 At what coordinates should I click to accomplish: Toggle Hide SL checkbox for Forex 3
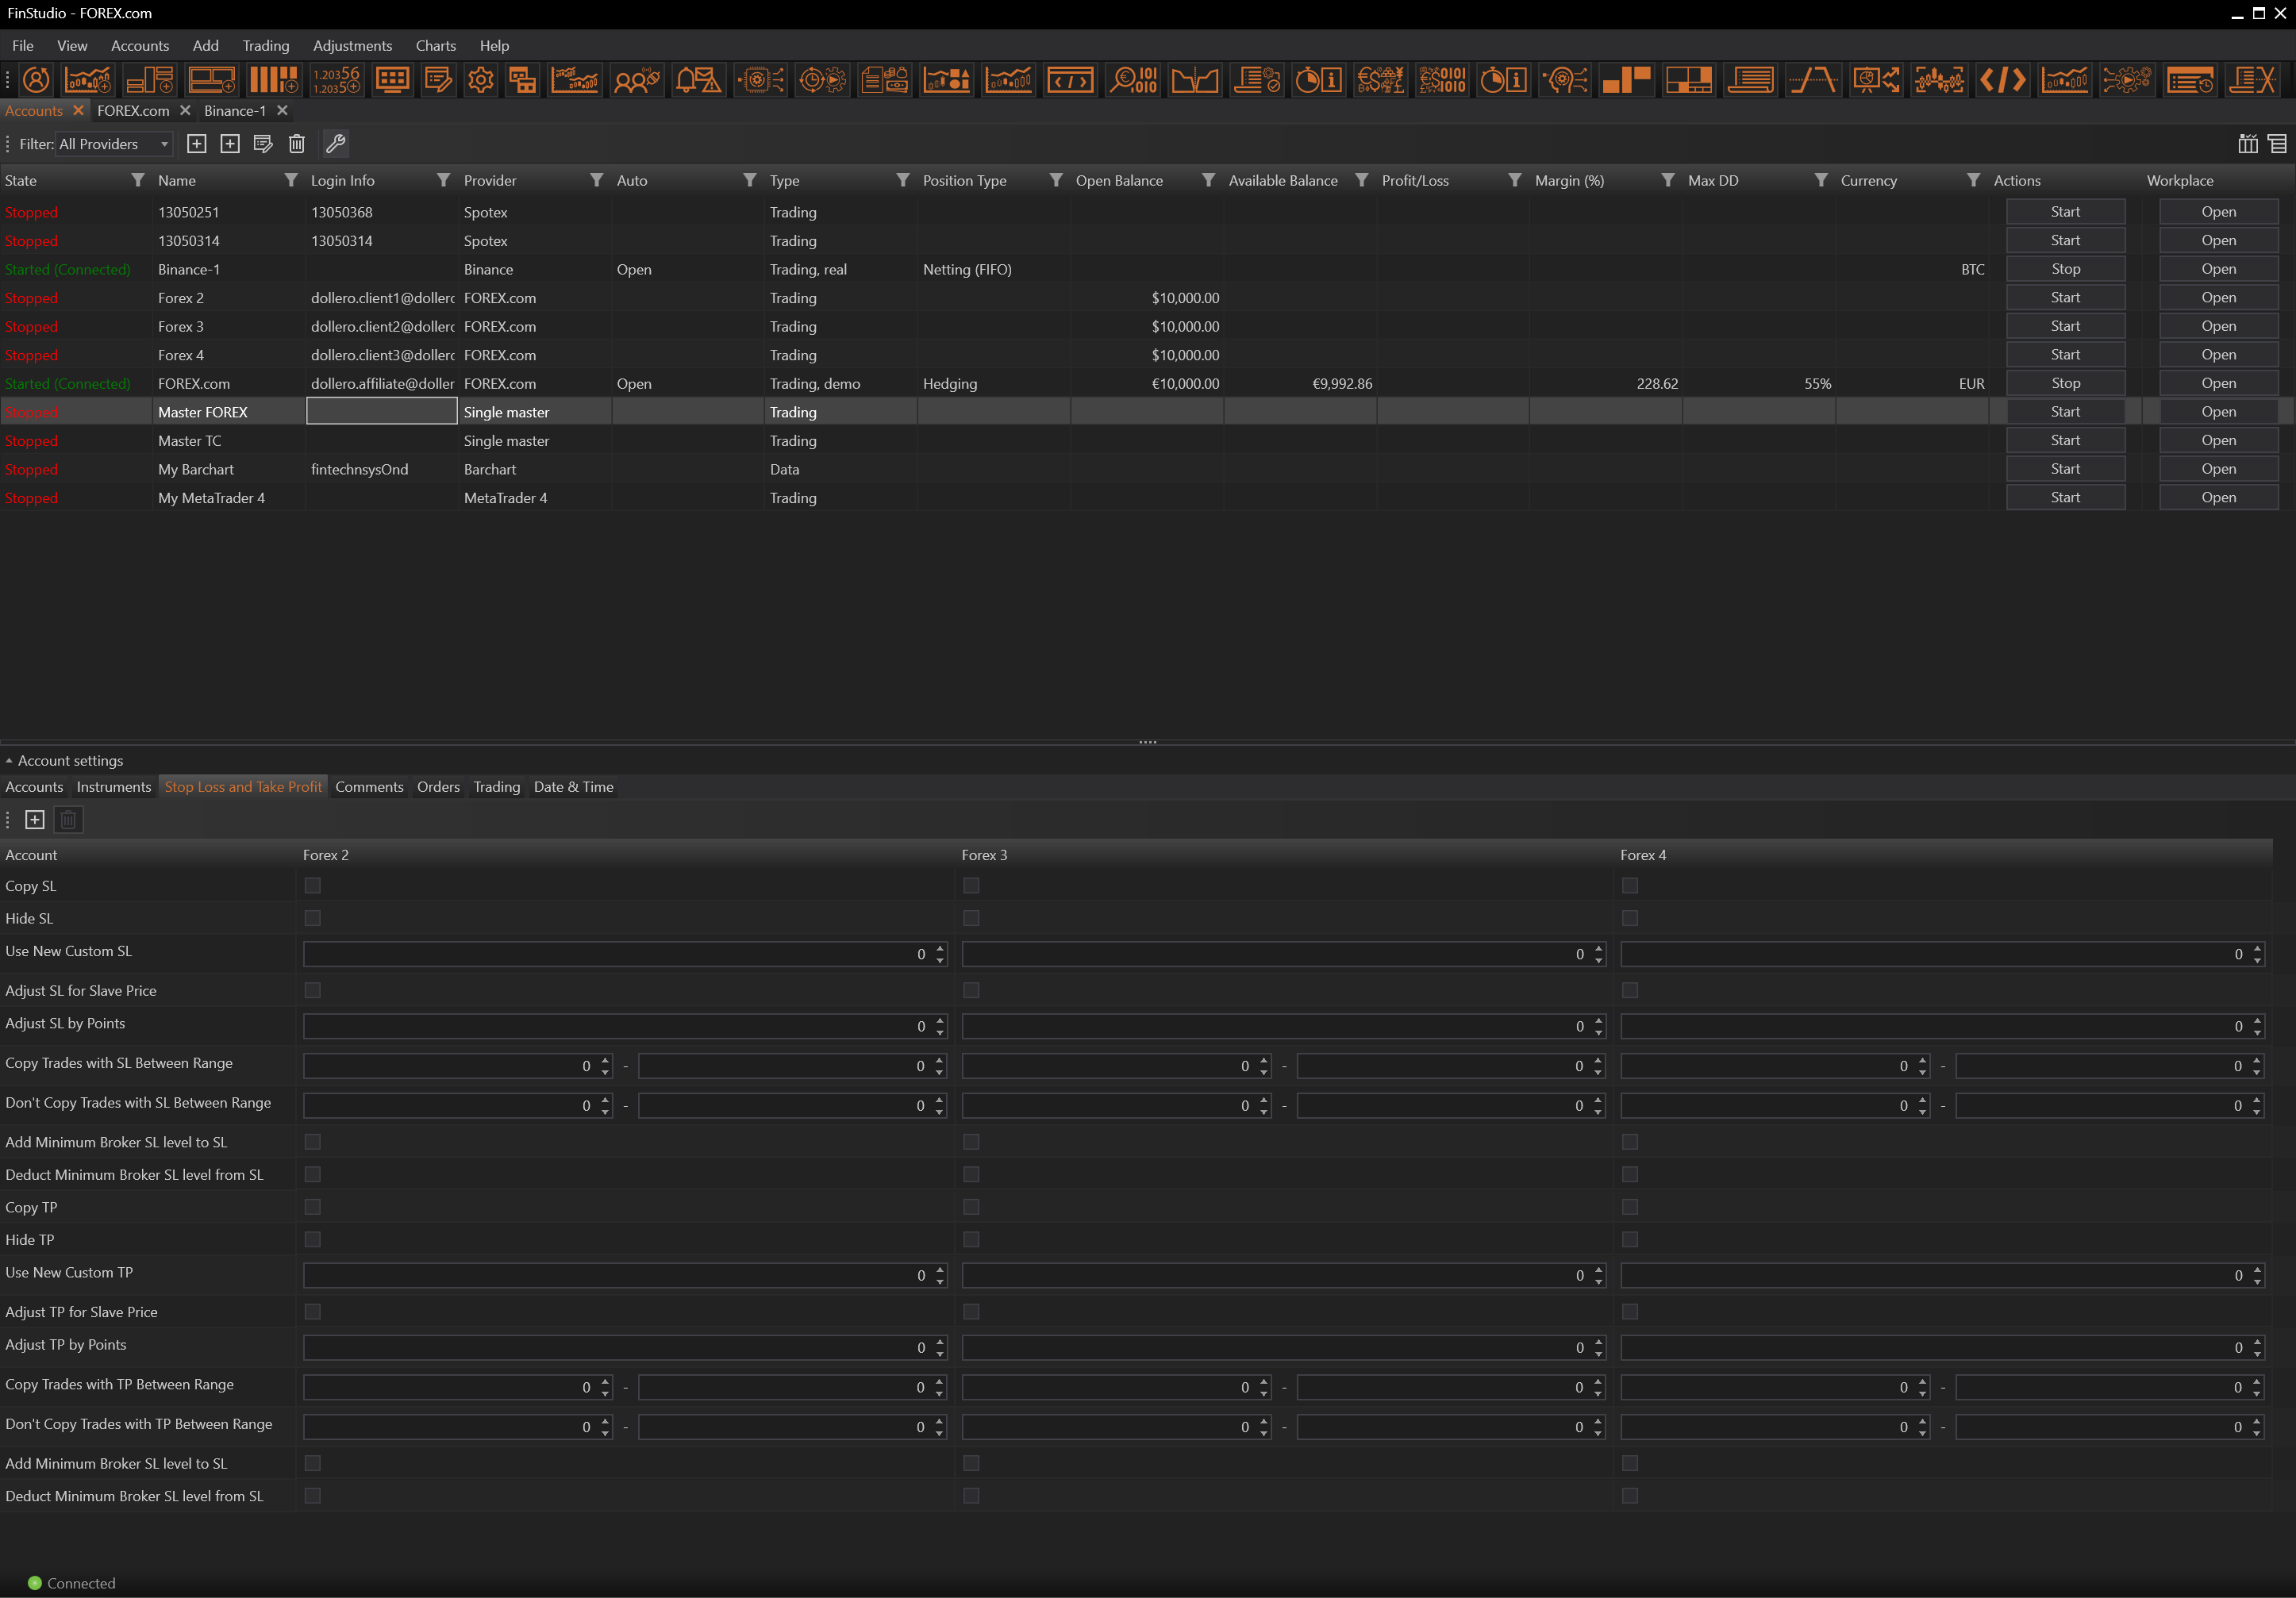pos(971,918)
